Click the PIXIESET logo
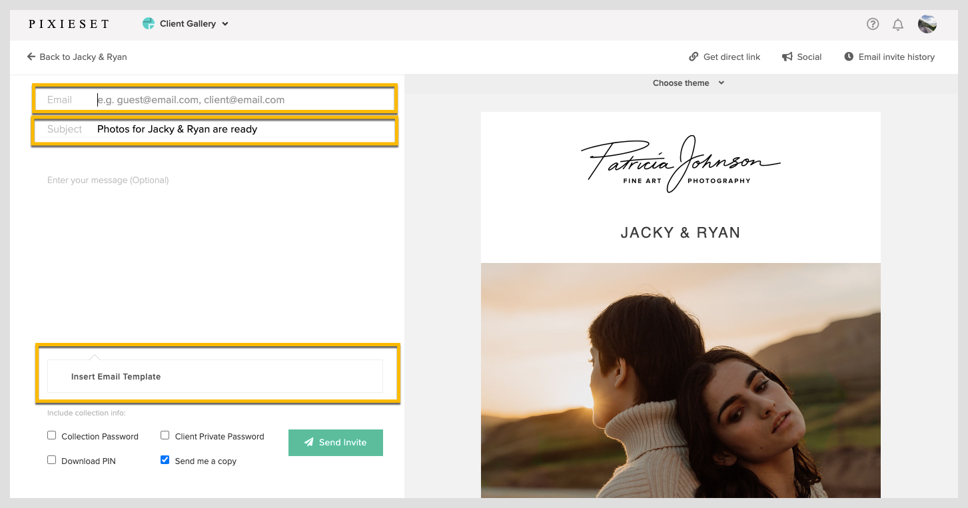968x508 pixels. coord(69,24)
